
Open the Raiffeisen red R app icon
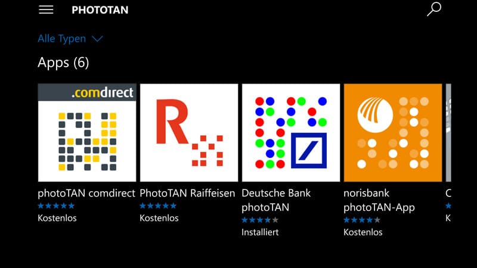click(x=189, y=132)
